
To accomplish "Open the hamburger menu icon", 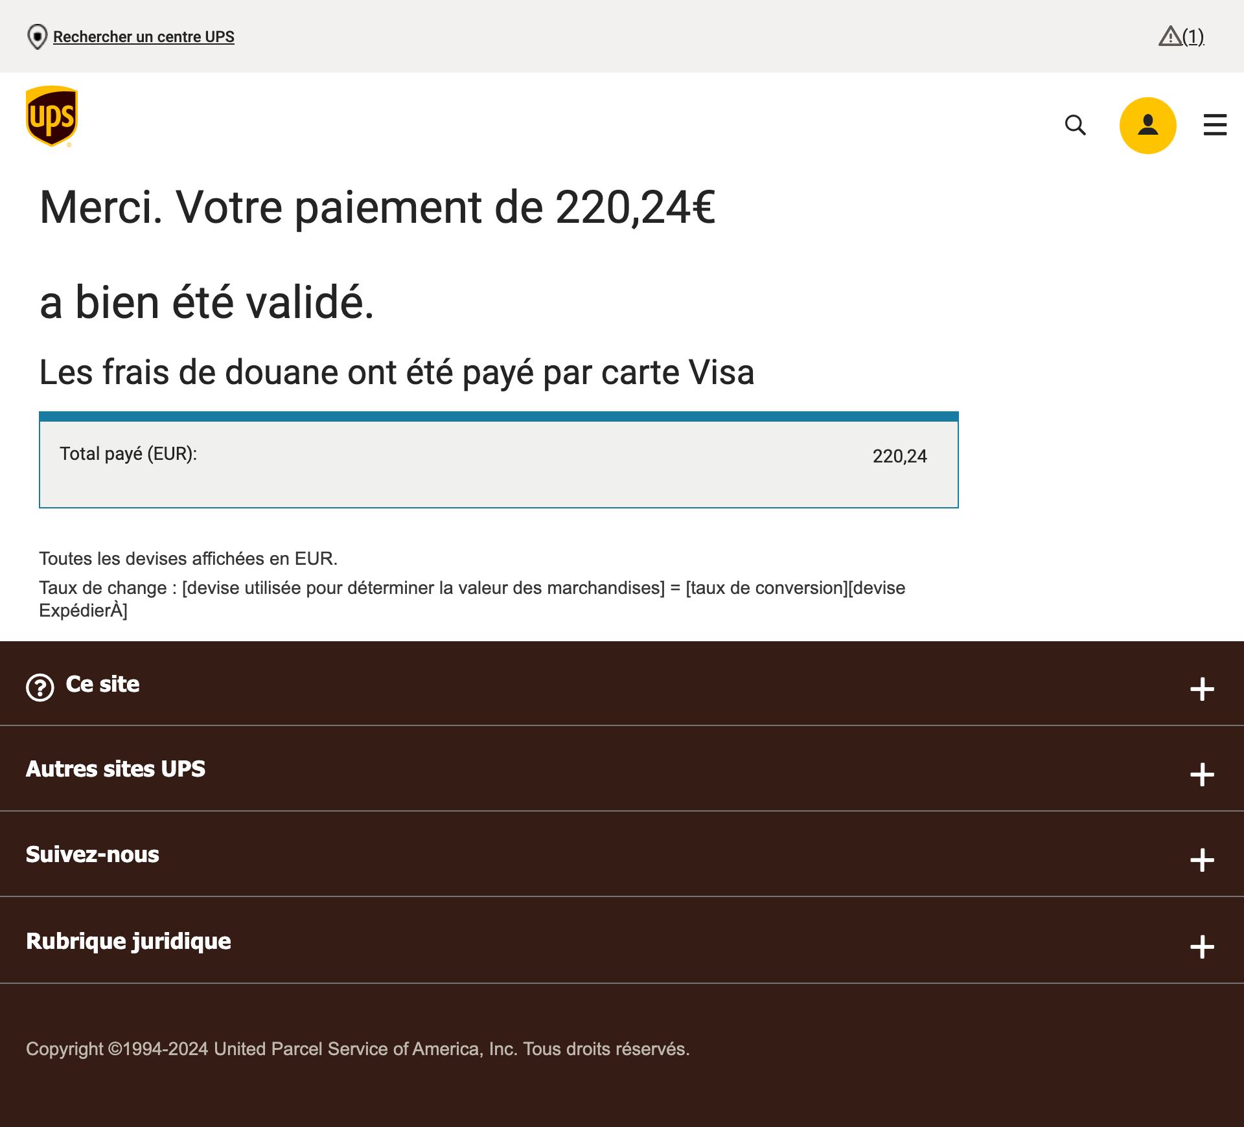I will [1215, 125].
